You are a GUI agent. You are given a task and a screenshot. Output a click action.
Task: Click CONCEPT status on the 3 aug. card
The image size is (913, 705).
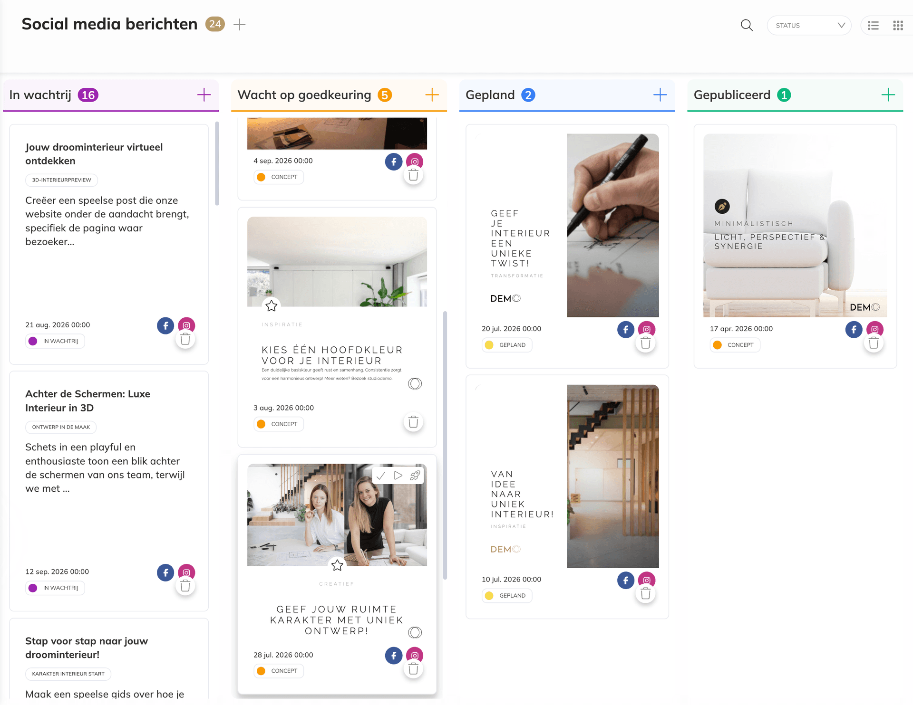pos(279,424)
